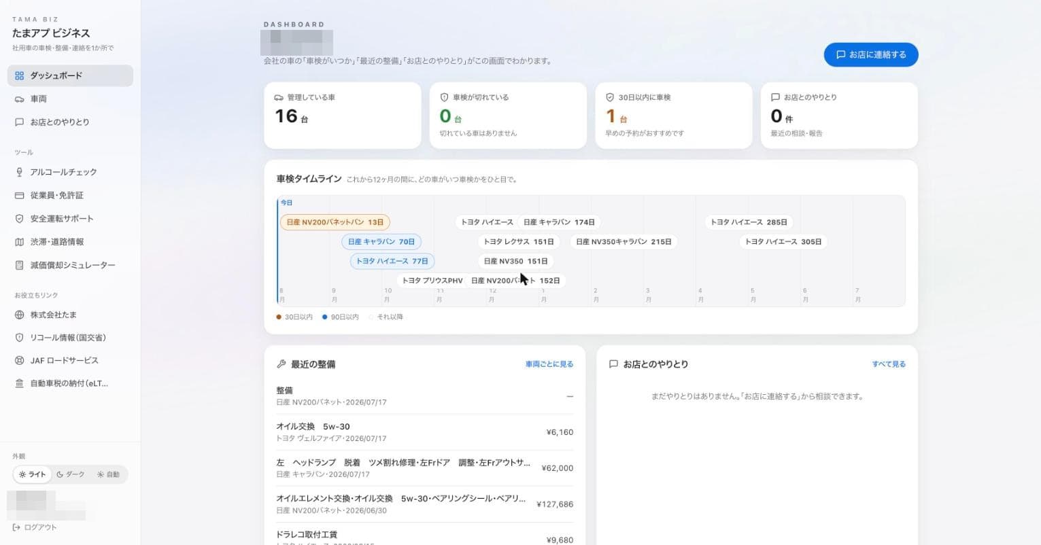The image size is (1041, 545).
Task: Click the shield icon beside リコール情報
Action: pyautogui.click(x=19, y=338)
